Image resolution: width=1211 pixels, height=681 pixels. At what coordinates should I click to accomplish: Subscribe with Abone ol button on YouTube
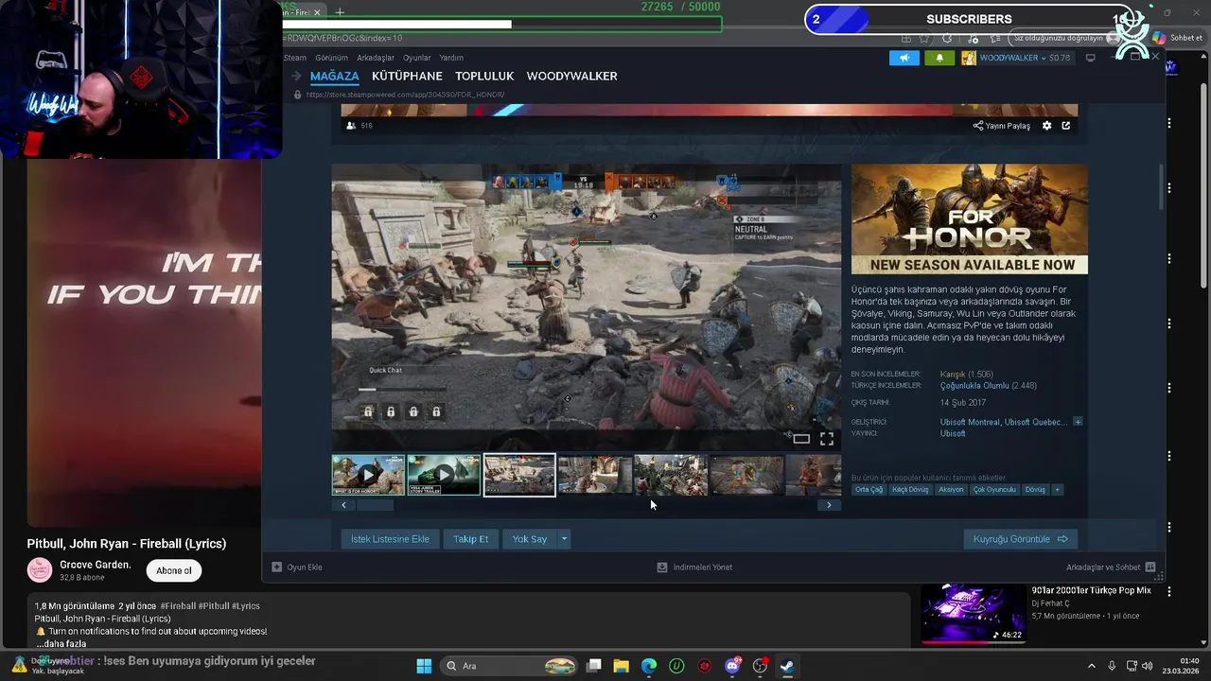point(174,570)
